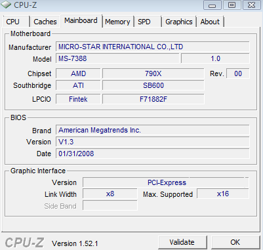Click the Link Width field x8
263x250 pixels.
coord(110,194)
